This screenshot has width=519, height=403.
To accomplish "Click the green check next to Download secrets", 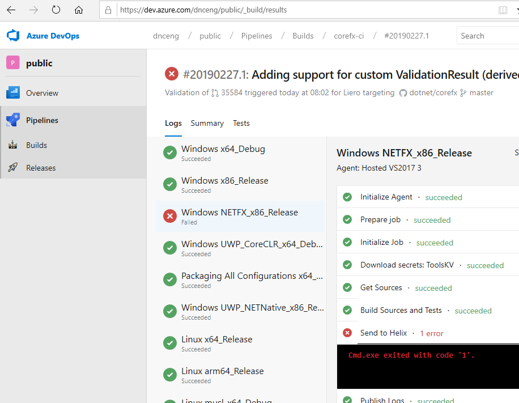I will tap(347, 265).
